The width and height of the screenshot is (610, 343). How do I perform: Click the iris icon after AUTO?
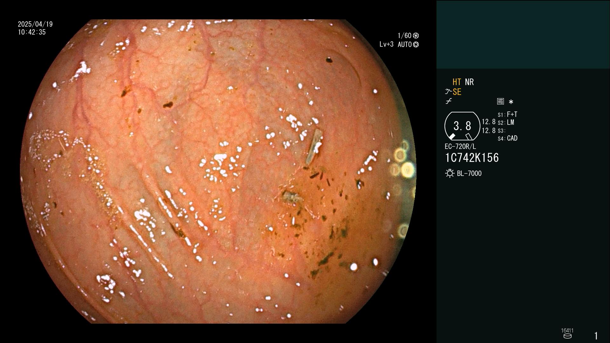pos(416,44)
